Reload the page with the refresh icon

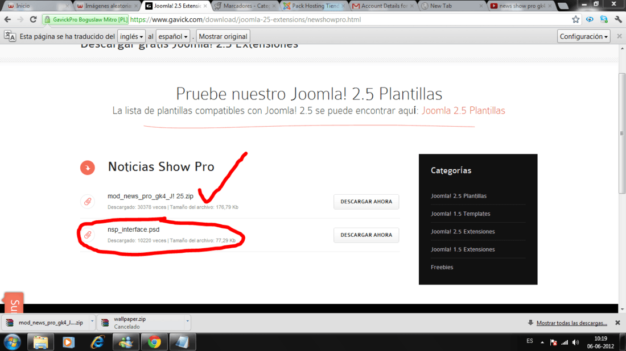[34, 19]
